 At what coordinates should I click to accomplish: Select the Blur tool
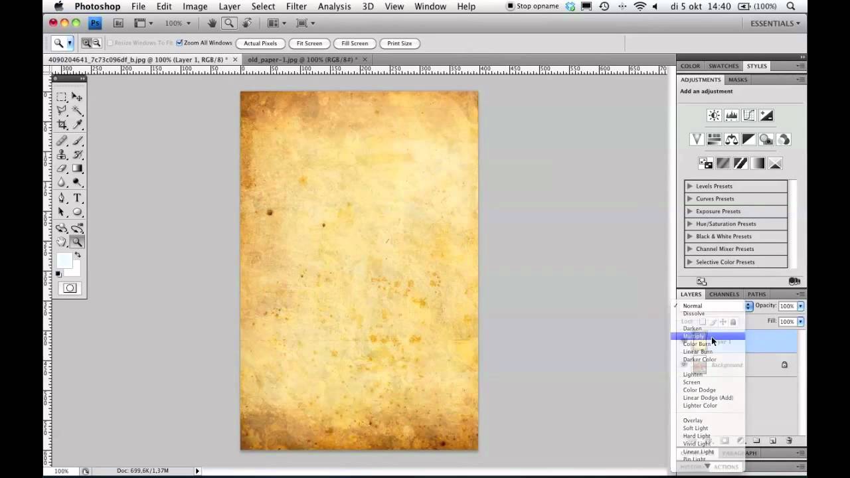pos(62,183)
